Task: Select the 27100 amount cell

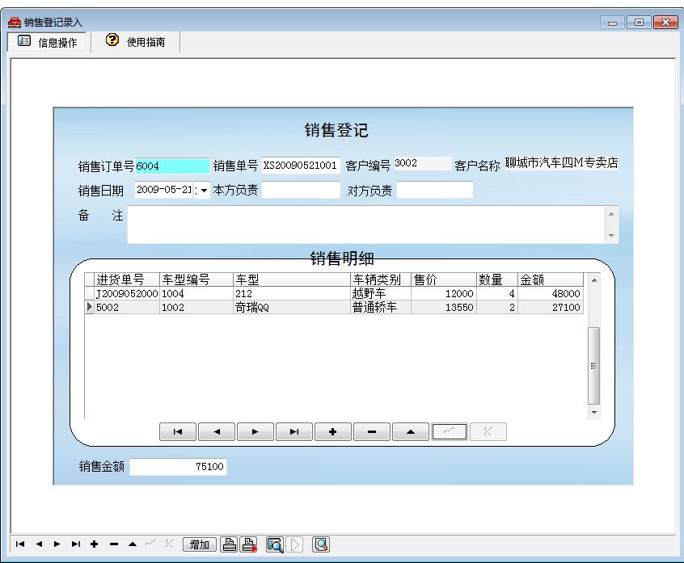Action: coord(551,307)
